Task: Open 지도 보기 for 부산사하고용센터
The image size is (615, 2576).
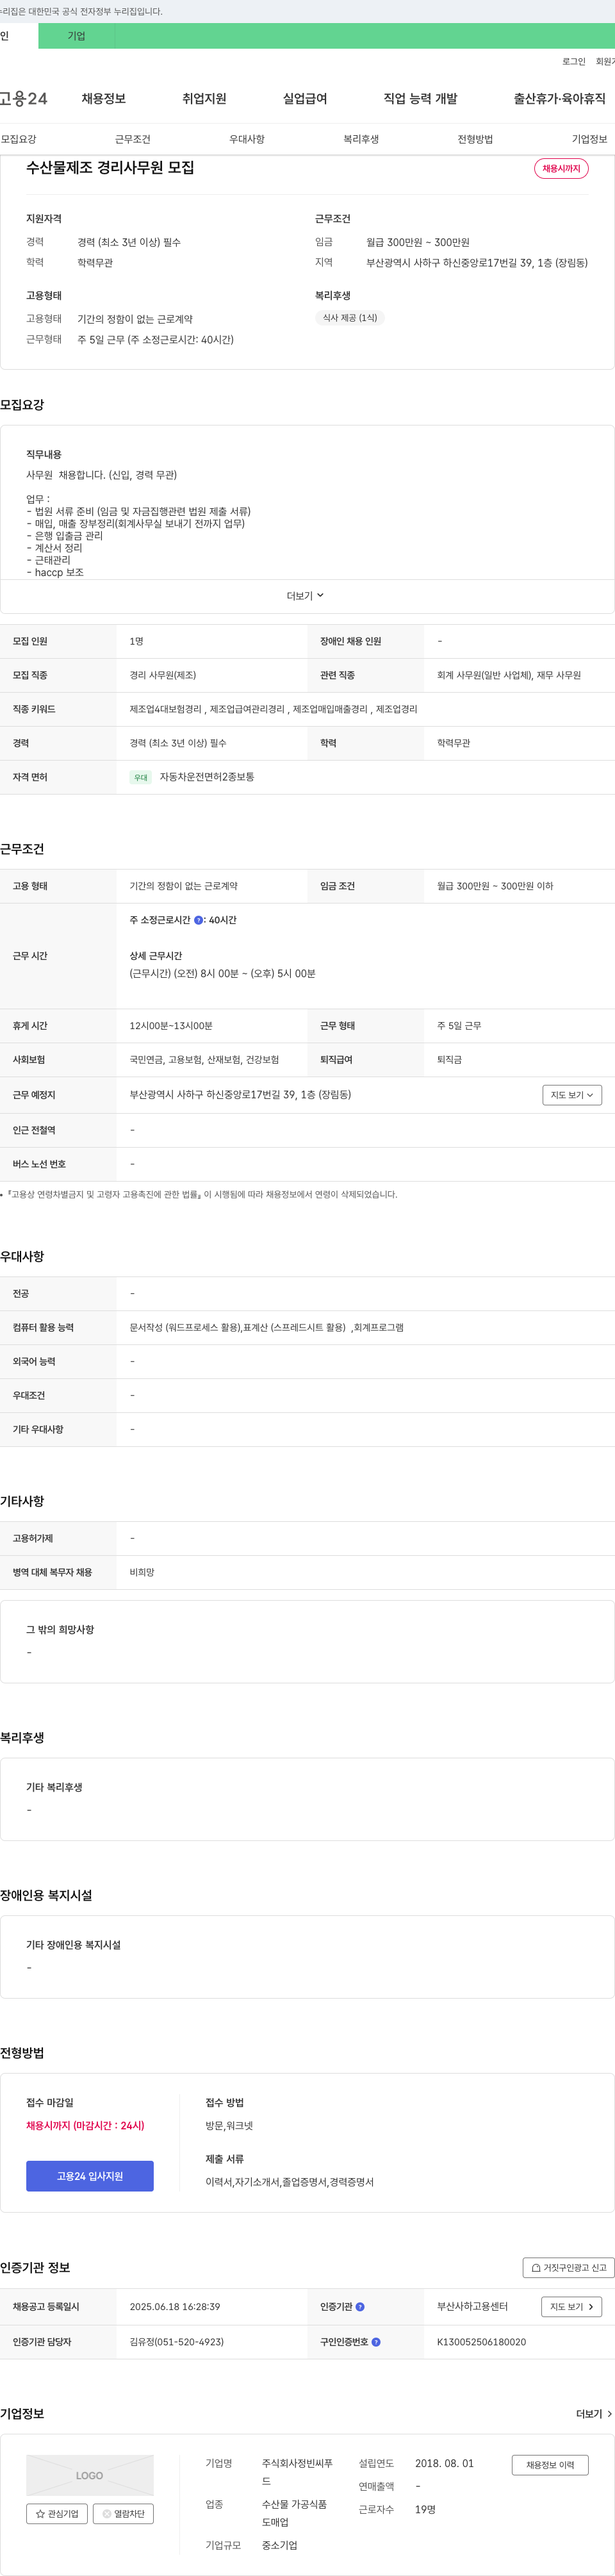Action: tap(572, 2307)
